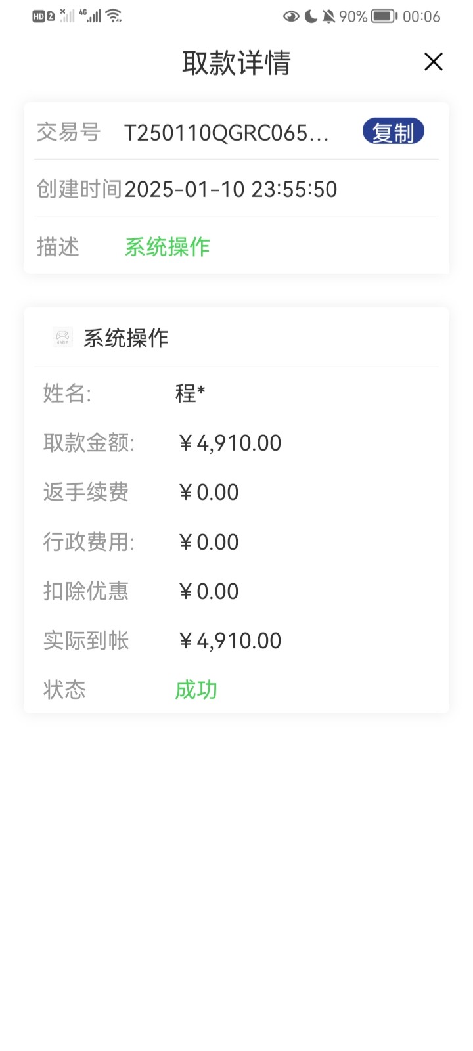The image size is (473, 1051).
Task: Tap the battery icon in status bar
Action: pyautogui.click(x=384, y=16)
